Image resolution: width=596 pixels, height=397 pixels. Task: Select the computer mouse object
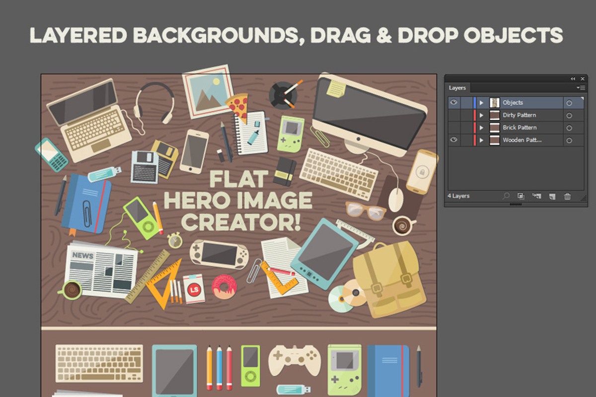396,198
